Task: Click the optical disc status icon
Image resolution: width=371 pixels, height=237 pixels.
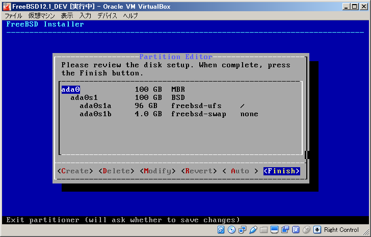Action: click(x=231, y=230)
